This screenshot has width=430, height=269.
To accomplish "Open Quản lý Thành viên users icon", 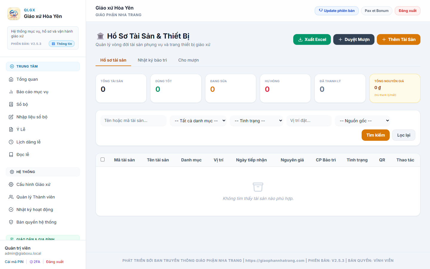I will click(11, 197).
